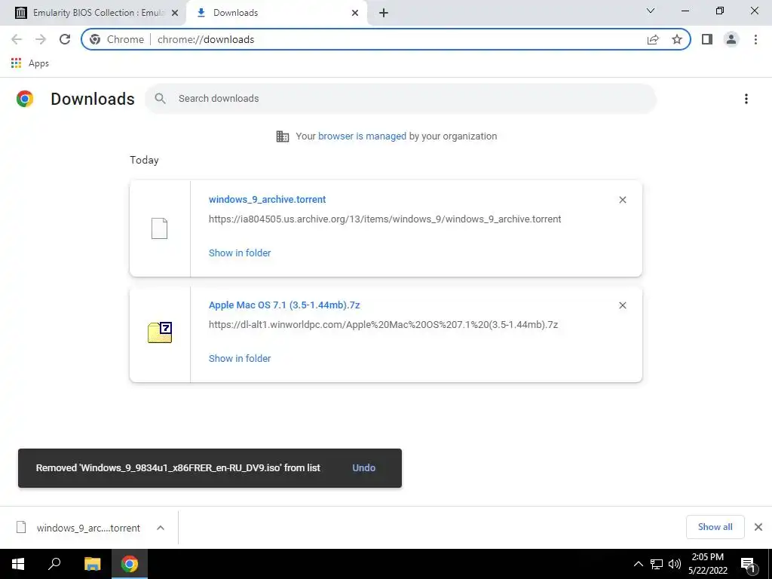772x579 pixels.
Task: Open the taskbar clock showing 2:05 PM
Action: pyautogui.click(x=707, y=564)
